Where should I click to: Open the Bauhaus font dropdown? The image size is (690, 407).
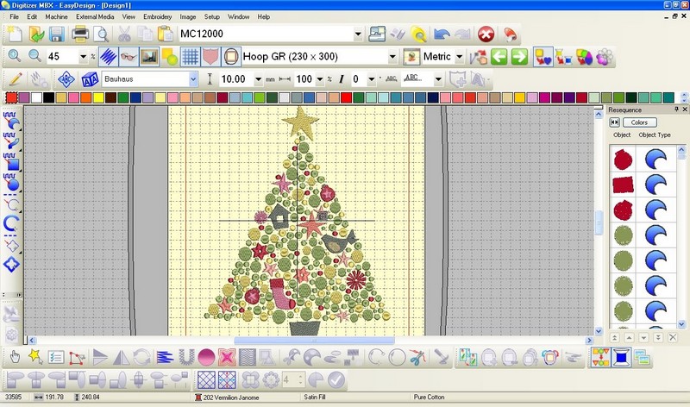pos(193,79)
